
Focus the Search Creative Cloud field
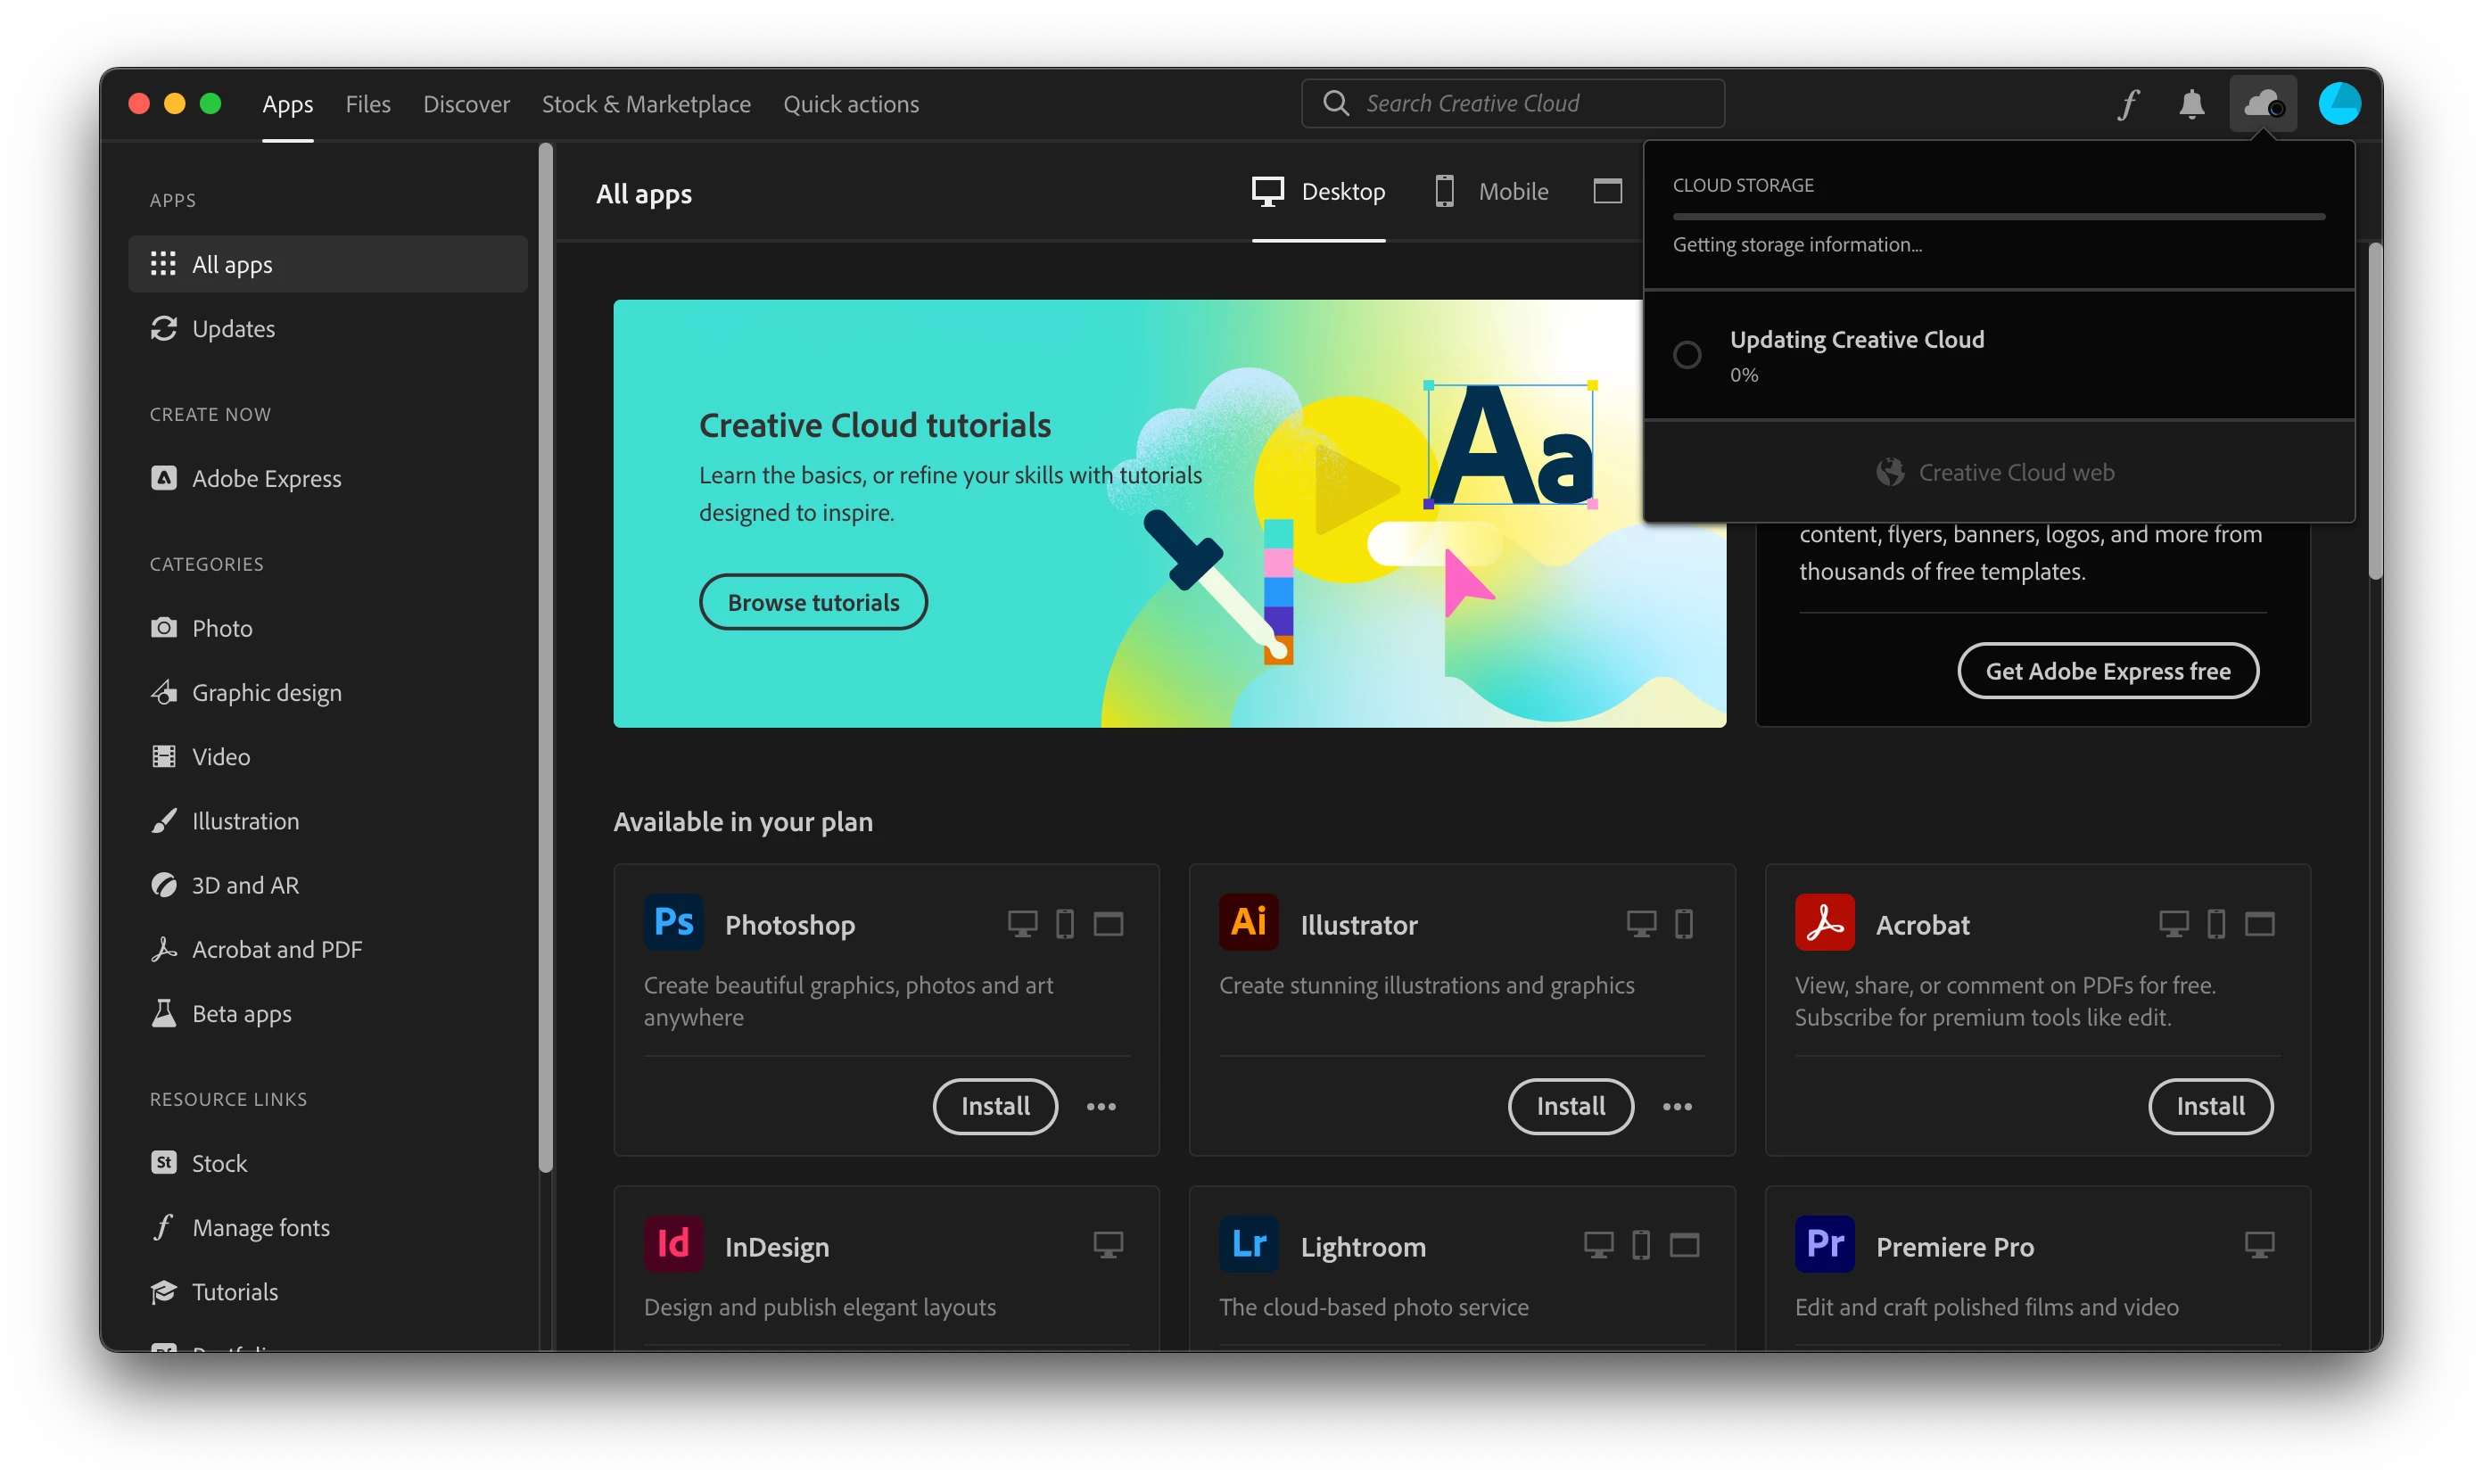pos(1512,104)
